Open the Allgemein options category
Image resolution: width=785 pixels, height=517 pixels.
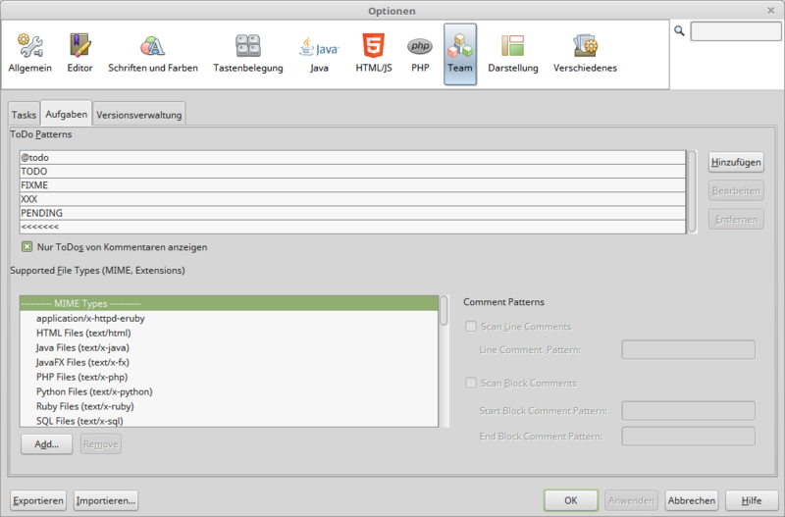tap(29, 54)
